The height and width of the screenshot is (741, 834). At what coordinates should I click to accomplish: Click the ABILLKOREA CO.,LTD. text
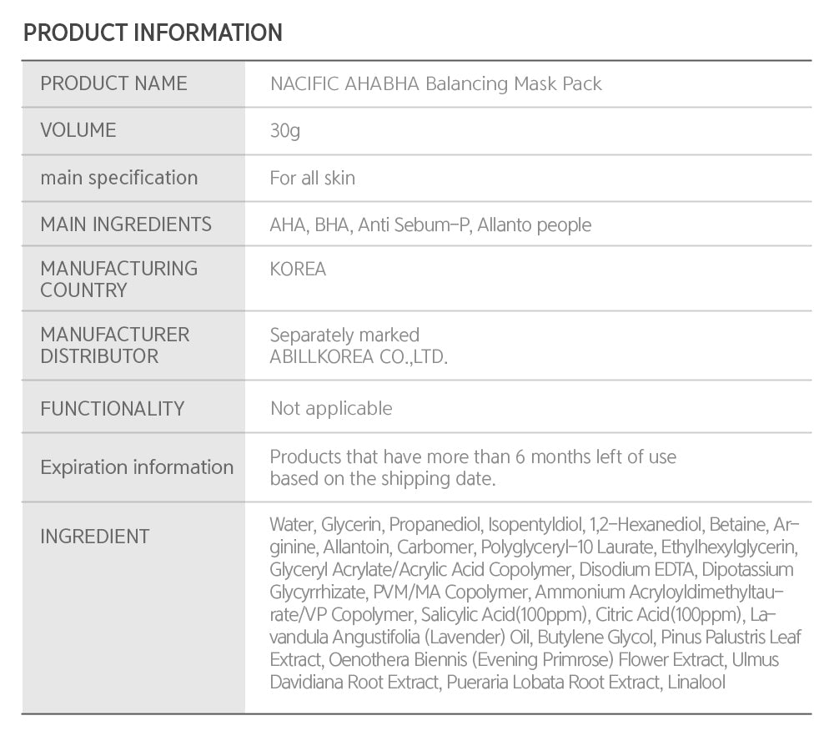click(359, 357)
